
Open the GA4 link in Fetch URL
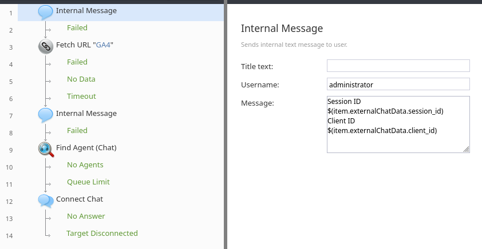click(103, 45)
